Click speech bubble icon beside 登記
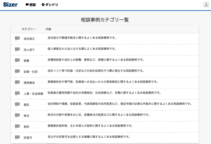211x144 pixels. pos(17,105)
